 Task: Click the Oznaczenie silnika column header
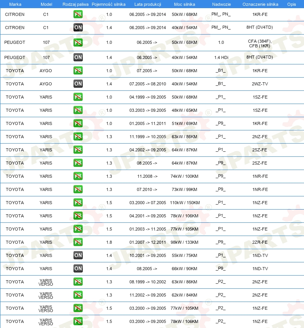click(x=260, y=4)
